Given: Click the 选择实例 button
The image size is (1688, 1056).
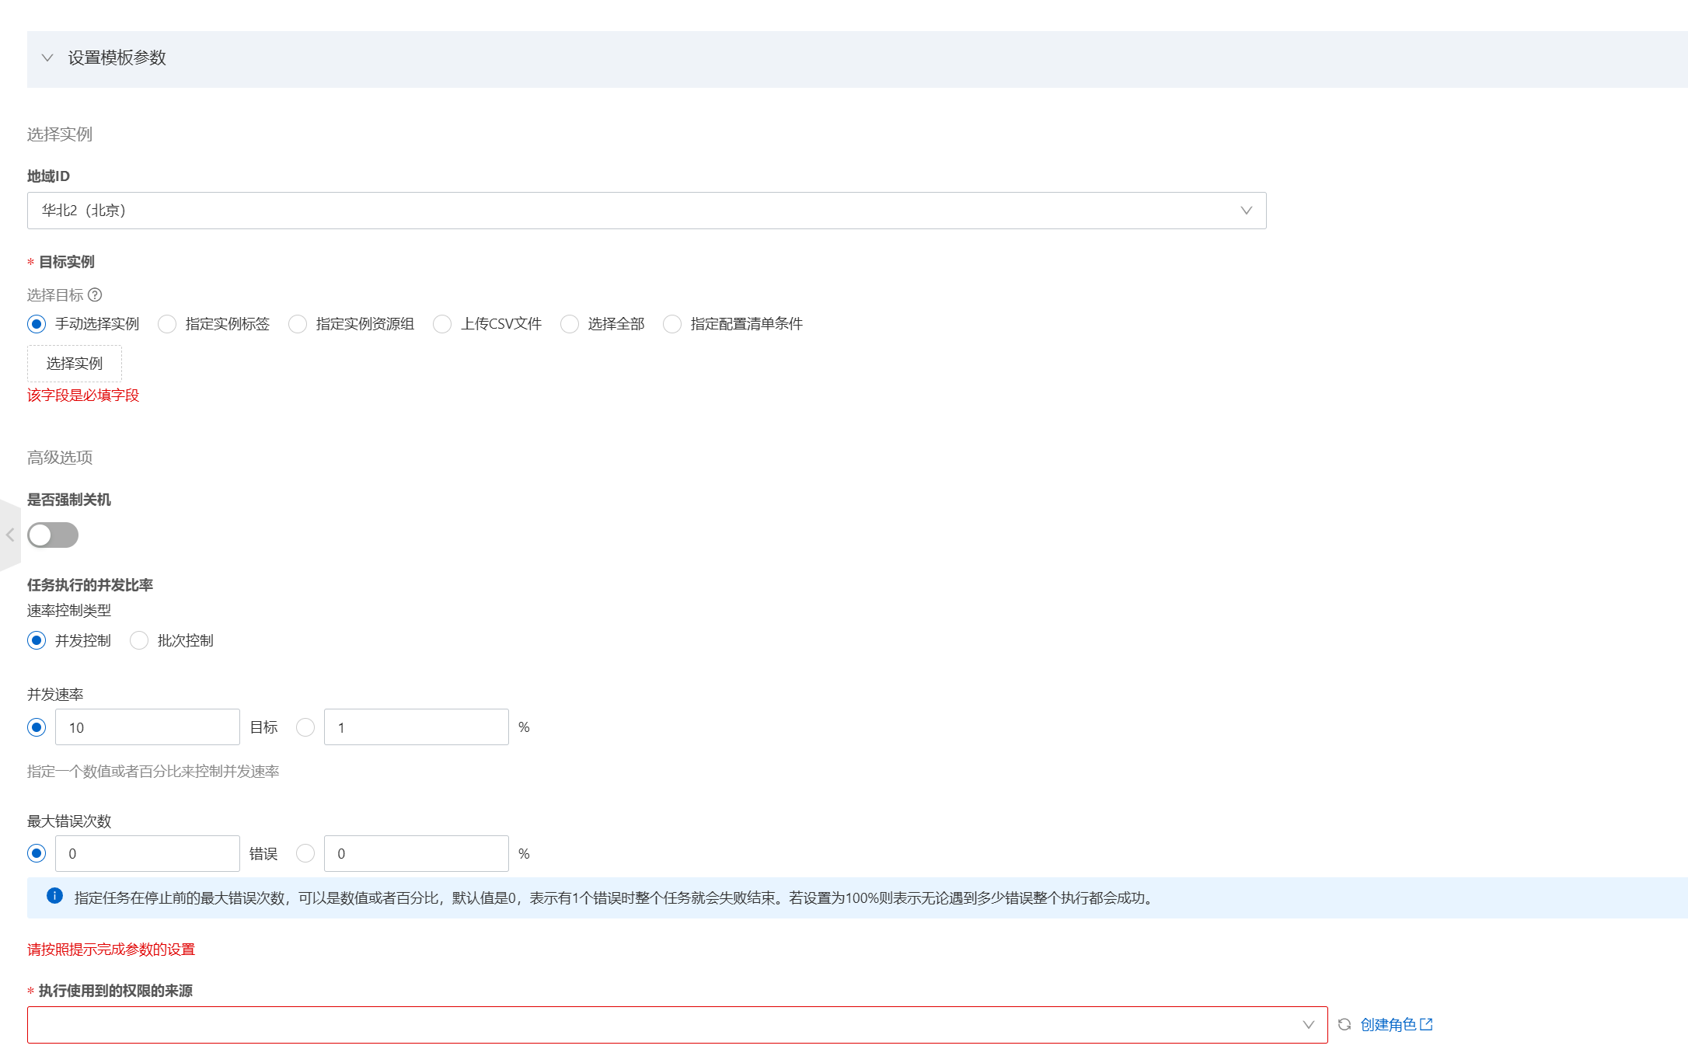Looking at the screenshot, I should point(75,364).
